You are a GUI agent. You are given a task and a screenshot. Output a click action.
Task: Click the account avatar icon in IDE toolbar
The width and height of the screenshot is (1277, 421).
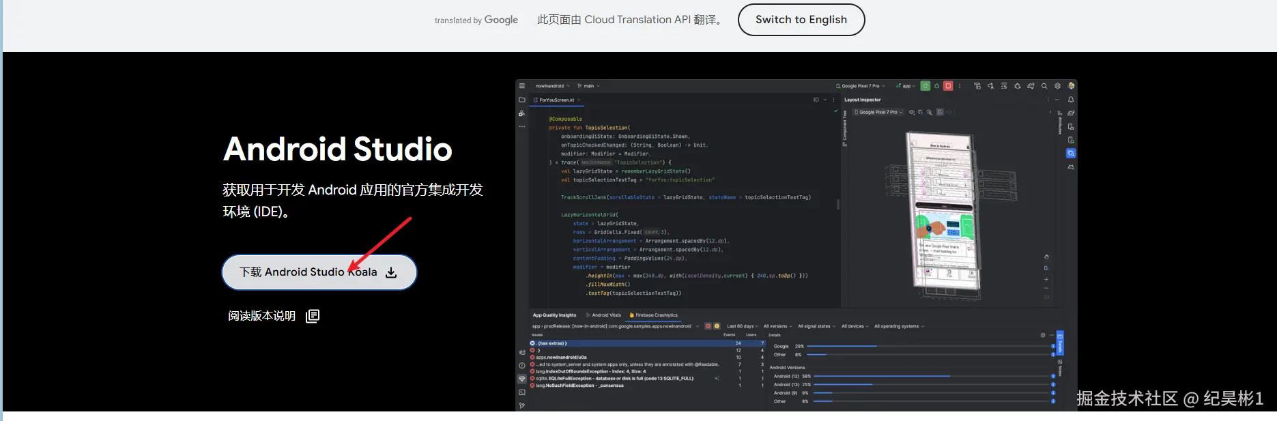tap(1071, 86)
